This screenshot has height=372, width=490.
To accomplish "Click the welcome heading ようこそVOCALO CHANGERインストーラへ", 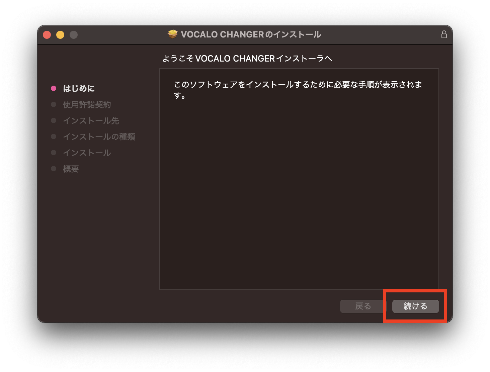I will [x=247, y=58].
